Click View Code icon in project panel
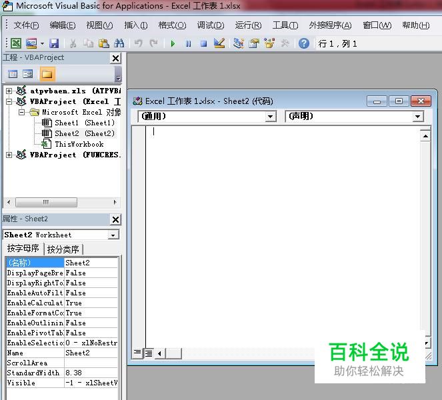442x400 pixels. tap(13, 74)
